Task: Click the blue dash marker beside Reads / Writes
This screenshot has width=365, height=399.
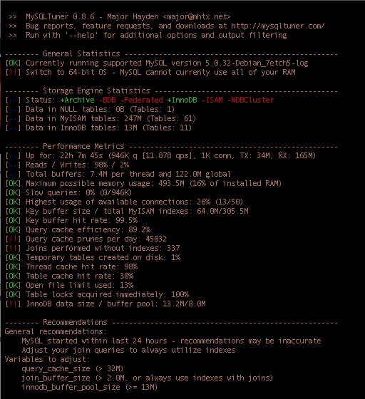Action: tap(13, 165)
